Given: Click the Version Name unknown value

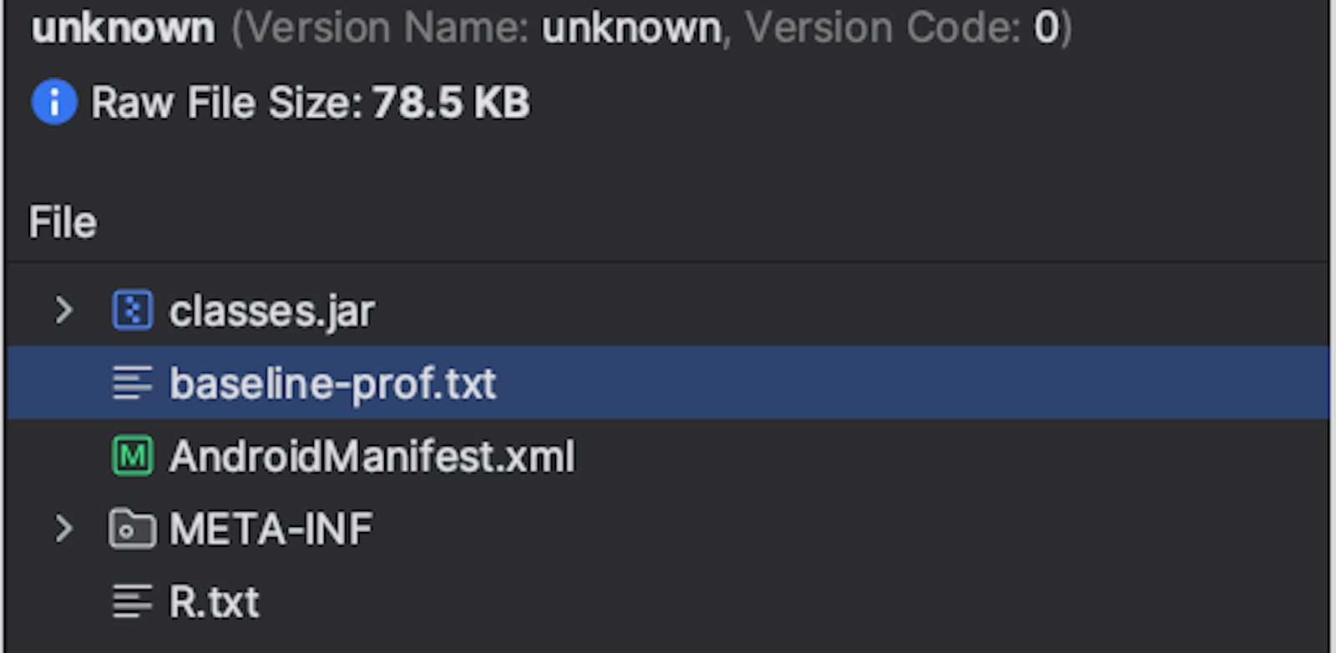Looking at the screenshot, I should click(632, 28).
